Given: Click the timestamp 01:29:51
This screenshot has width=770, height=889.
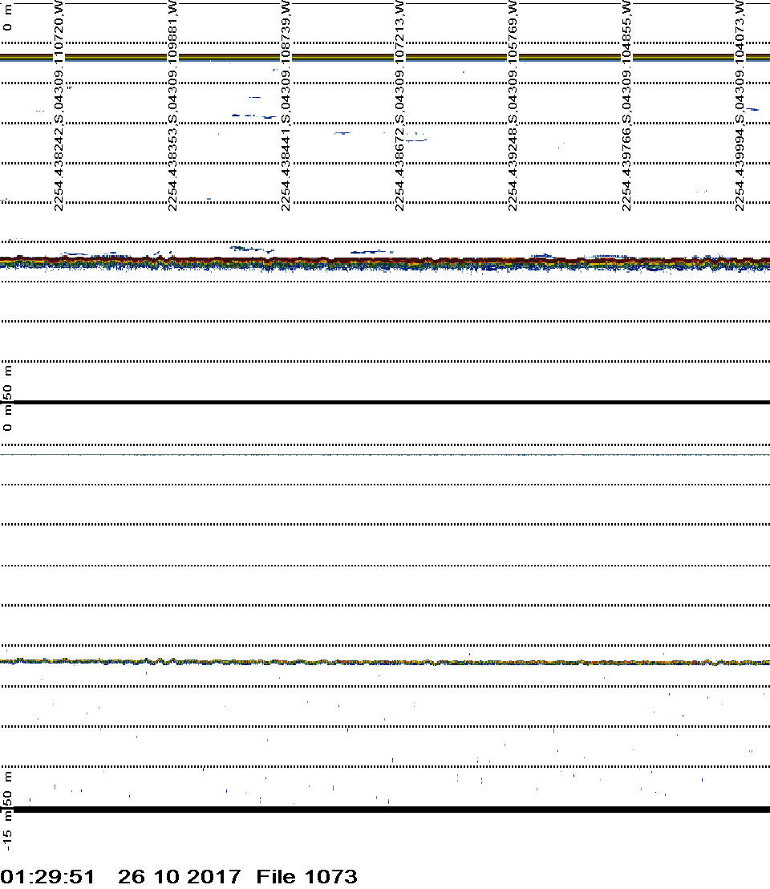Looking at the screenshot, I should pyautogui.click(x=47, y=876).
